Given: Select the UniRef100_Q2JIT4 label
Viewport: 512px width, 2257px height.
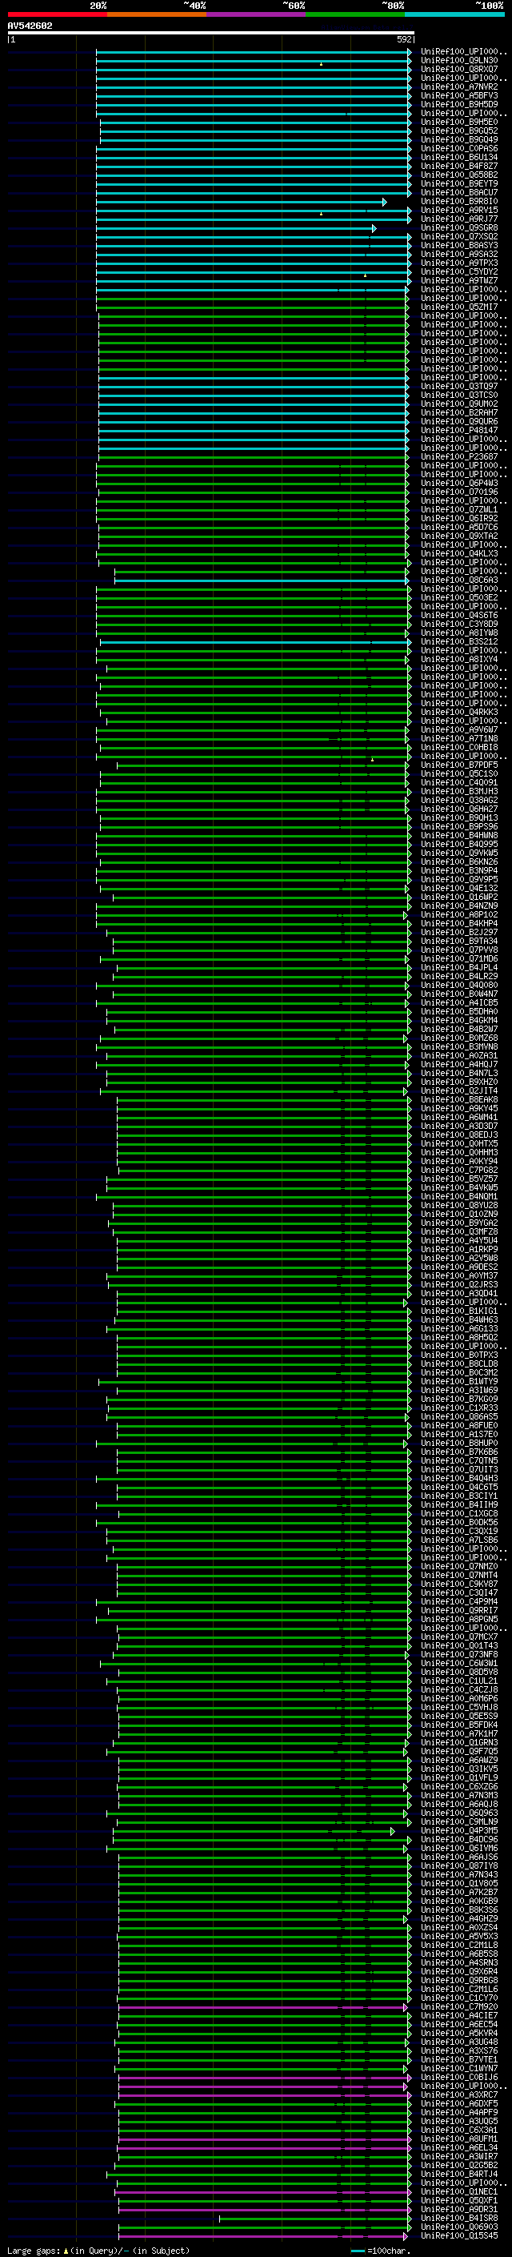Looking at the screenshot, I should coord(459,1092).
